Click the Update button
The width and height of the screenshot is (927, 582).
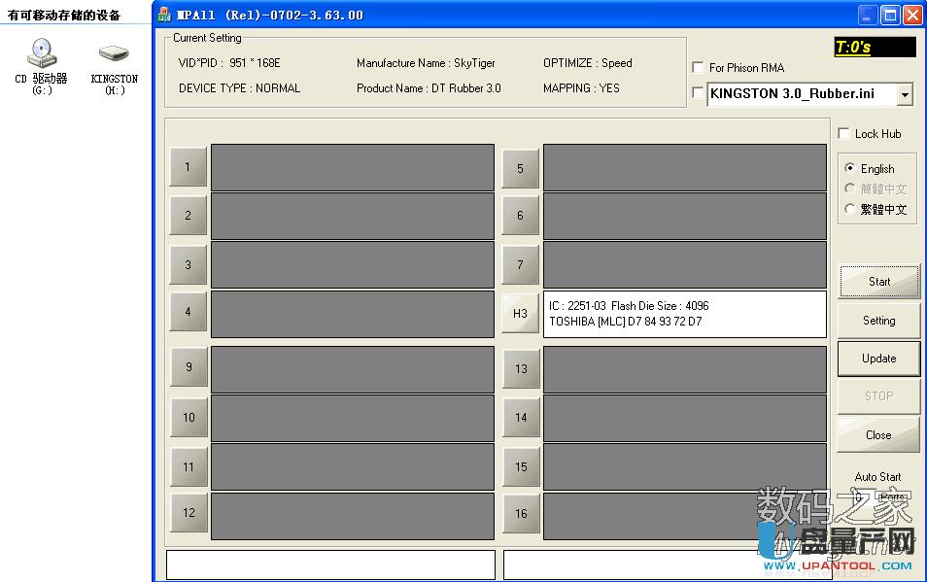(877, 358)
